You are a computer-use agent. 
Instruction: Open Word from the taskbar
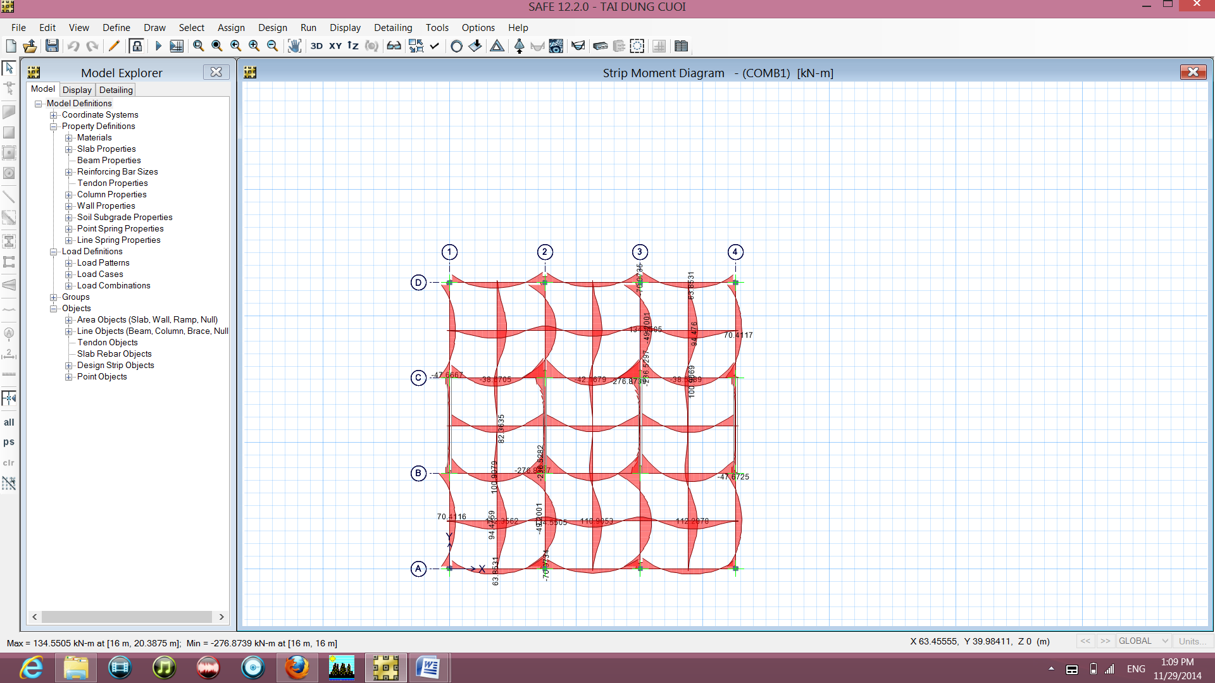428,668
